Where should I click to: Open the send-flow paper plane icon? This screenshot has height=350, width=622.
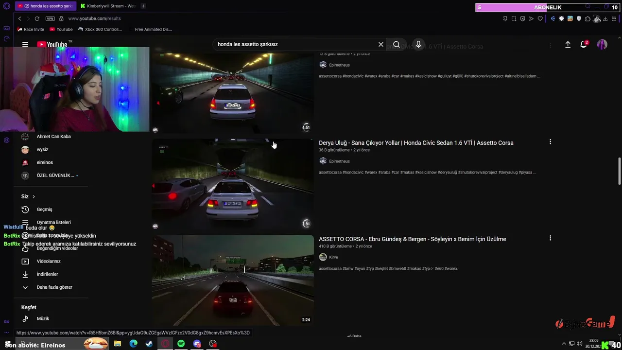coord(531,18)
